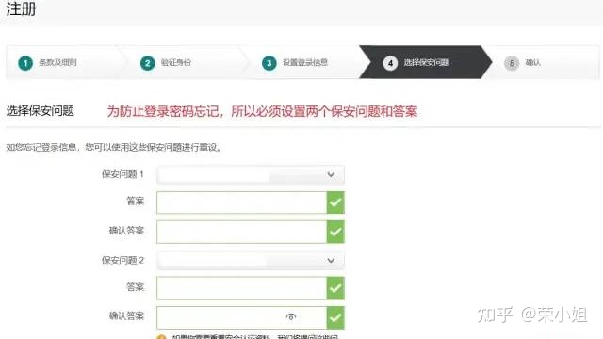Click step 5 circle icon 确认
603x339 pixels.
point(512,63)
